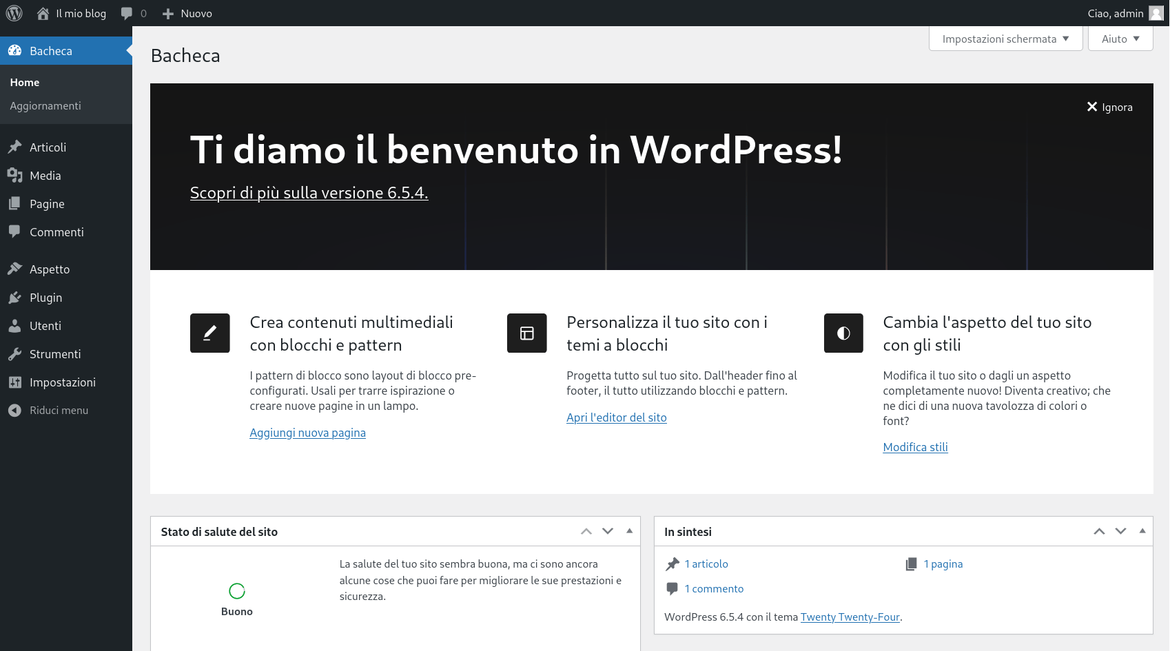Click the pushpin icon beside 1 articolo
1170x651 pixels.
click(673, 564)
